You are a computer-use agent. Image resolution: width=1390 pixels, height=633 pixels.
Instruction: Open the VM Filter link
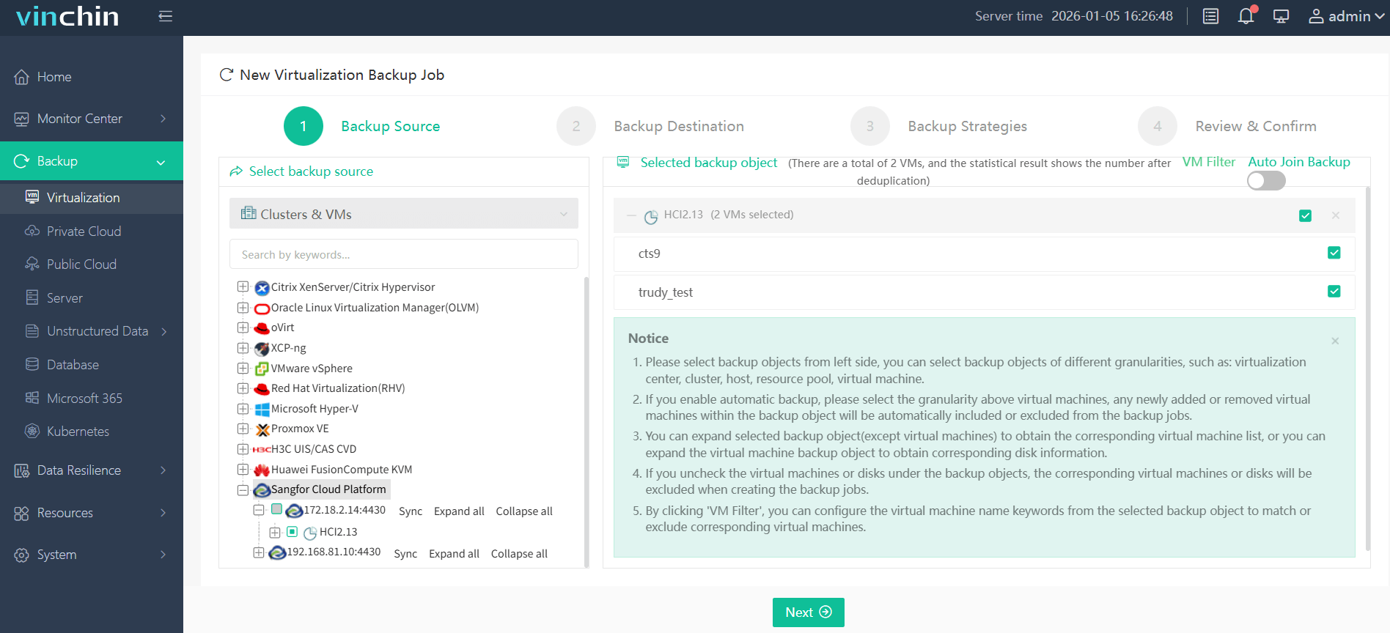(1208, 162)
